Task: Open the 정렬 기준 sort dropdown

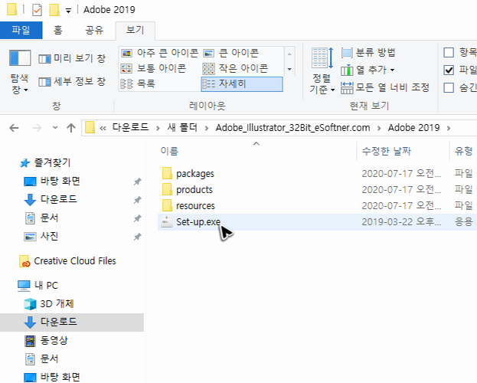Action: pyautogui.click(x=322, y=70)
